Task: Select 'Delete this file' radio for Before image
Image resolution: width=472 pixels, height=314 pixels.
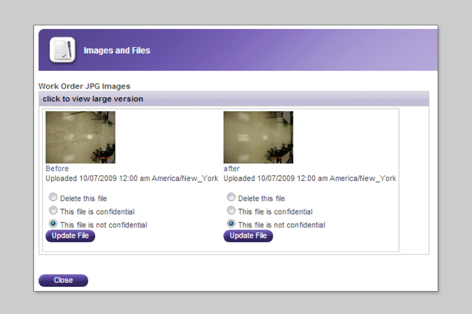Action: (x=53, y=198)
